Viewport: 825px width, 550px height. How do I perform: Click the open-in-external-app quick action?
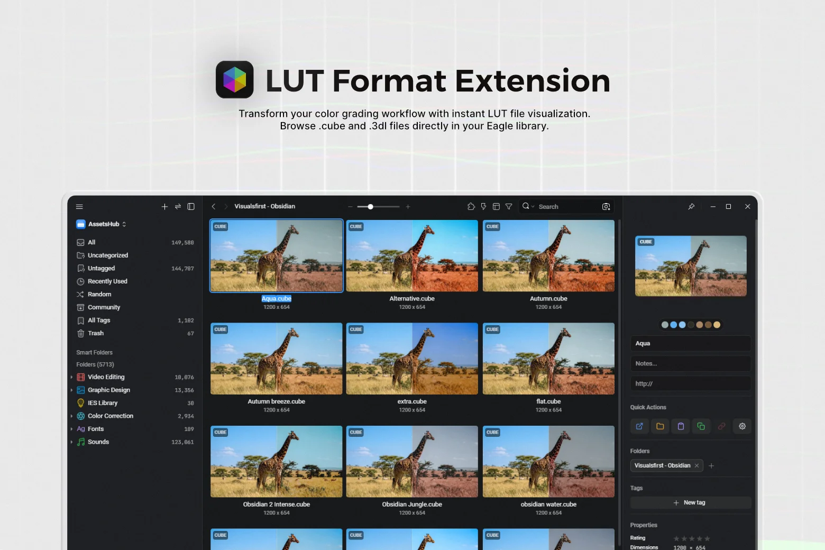(x=639, y=426)
